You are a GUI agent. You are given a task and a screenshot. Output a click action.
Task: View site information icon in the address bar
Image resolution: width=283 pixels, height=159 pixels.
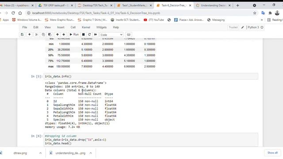click(29, 13)
